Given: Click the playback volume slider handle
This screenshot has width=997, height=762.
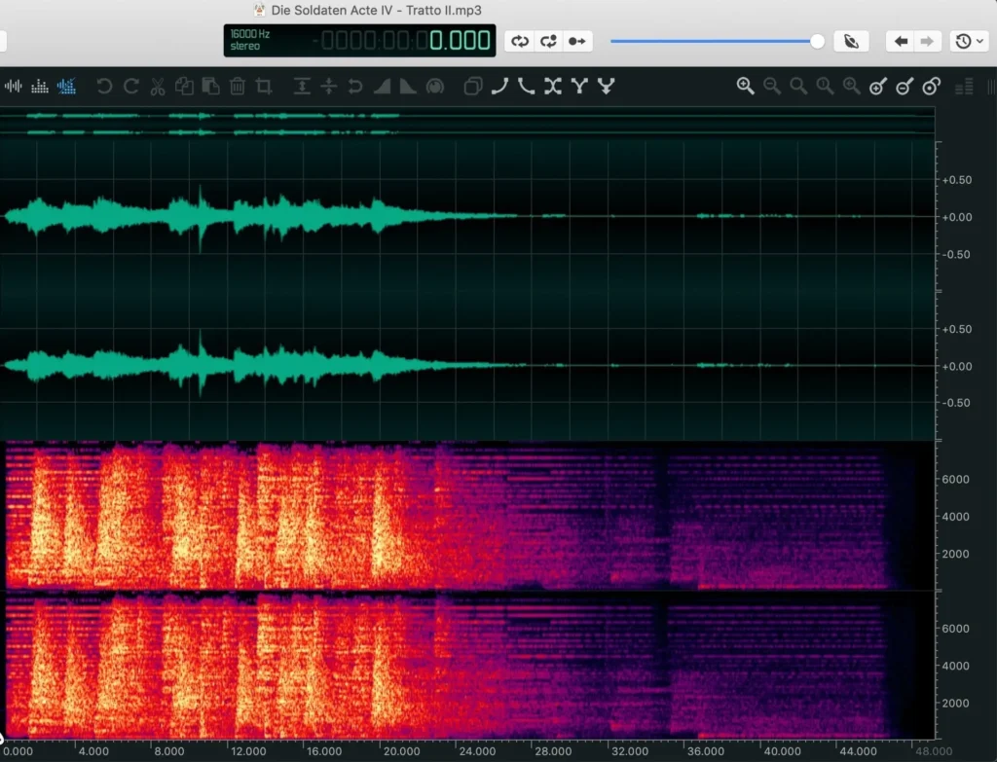Looking at the screenshot, I should (817, 41).
